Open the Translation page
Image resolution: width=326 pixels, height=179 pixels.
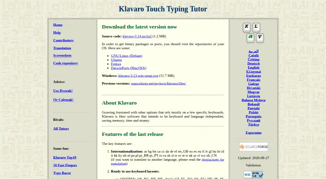click(62, 48)
